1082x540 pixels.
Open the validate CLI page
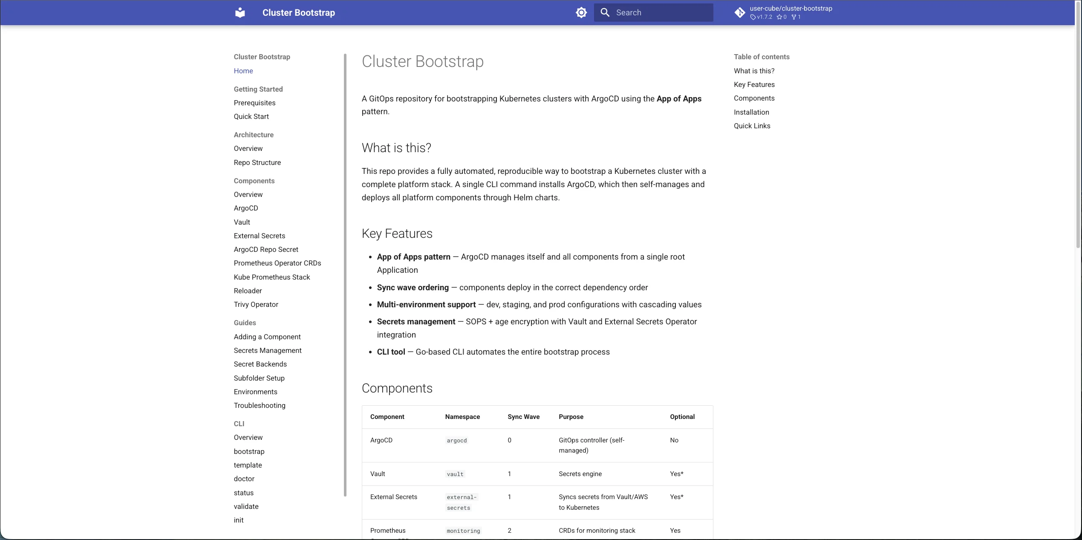pos(246,506)
